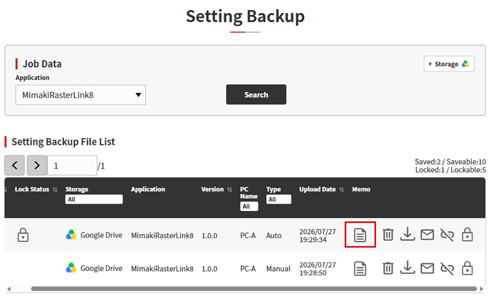Click the scrollbar left arrow

coord(9,289)
